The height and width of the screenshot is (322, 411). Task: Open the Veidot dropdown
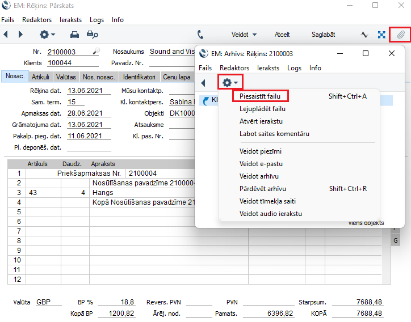244,35
